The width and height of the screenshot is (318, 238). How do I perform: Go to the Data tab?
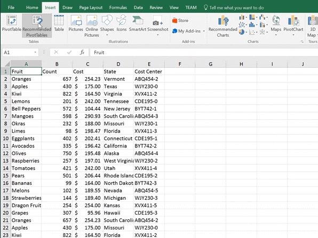pos(138,7)
